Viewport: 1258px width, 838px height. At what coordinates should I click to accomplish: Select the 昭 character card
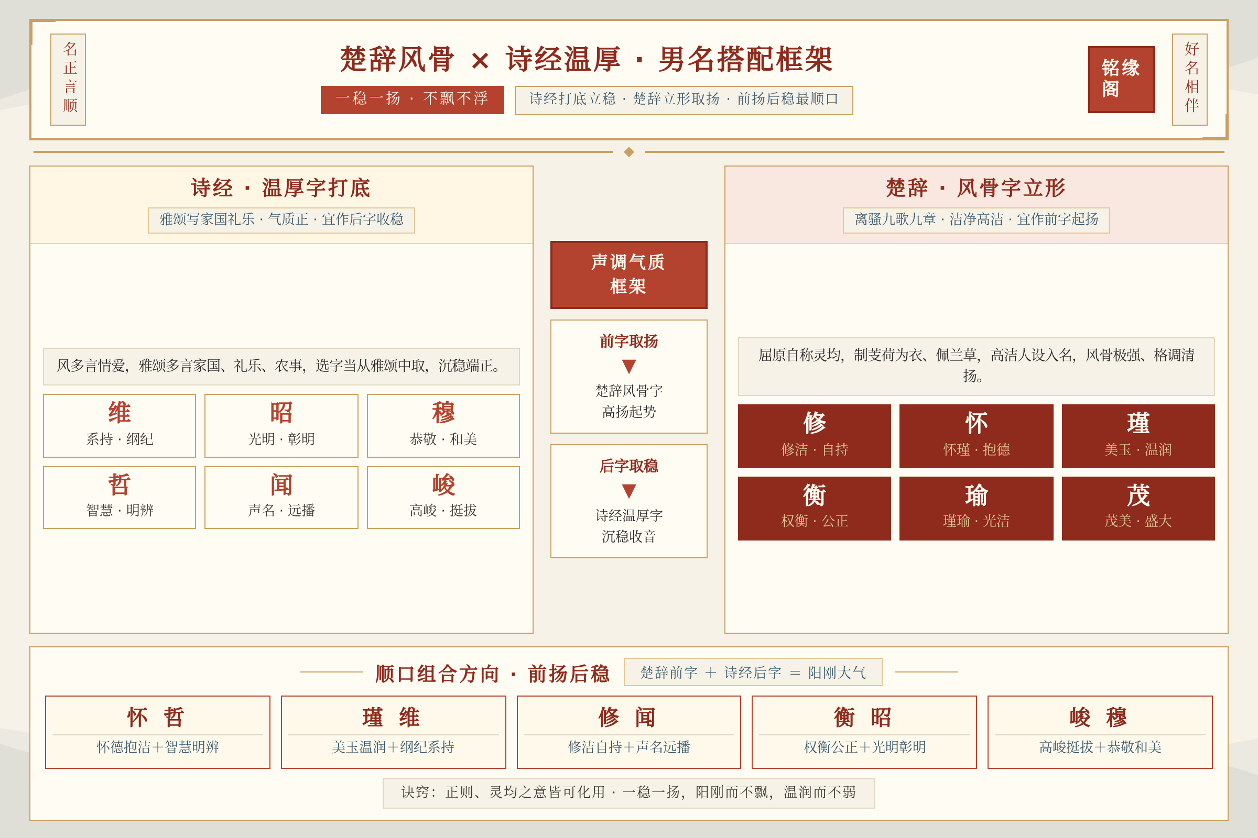[x=281, y=425]
